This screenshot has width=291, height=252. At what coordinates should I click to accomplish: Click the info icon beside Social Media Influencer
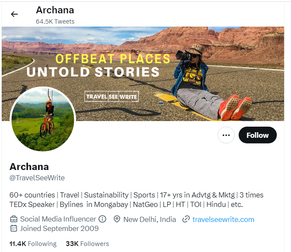pos(102,219)
